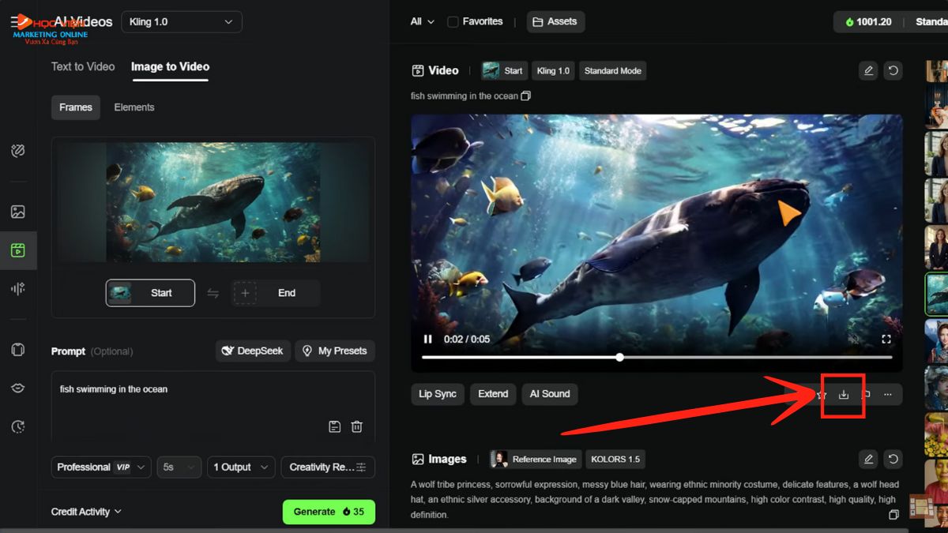Viewport: 948px width, 533px height.
Task: Open the 5s duration dropdown
Action: click(x=179, y=467)
